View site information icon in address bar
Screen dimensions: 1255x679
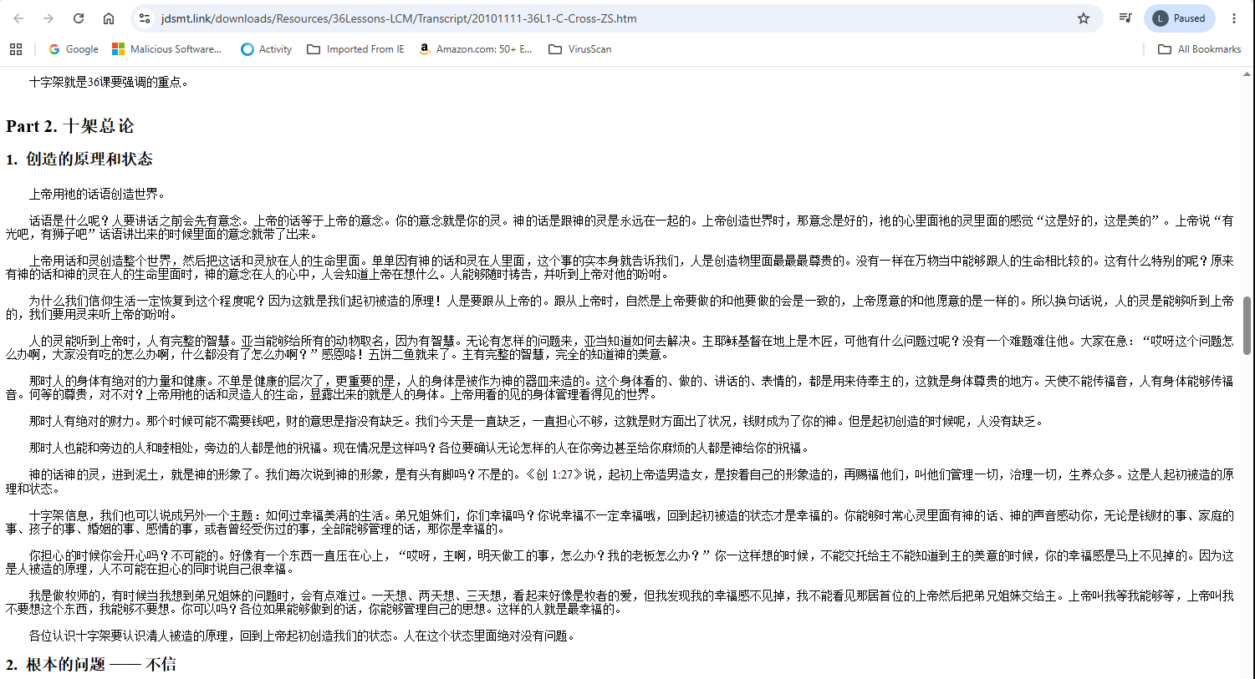pyautogui.click(x=145, y=18)
